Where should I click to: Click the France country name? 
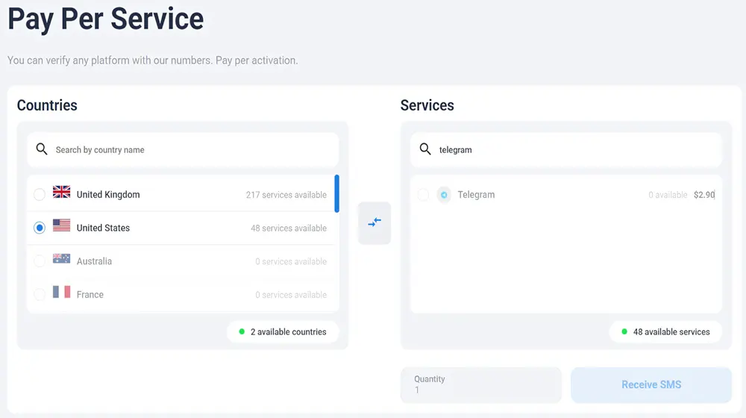(90, 295)
